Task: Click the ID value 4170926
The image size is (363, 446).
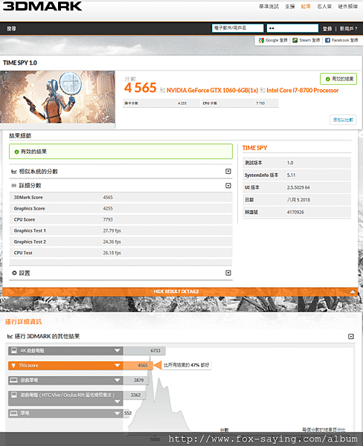Action: [295, 212]
